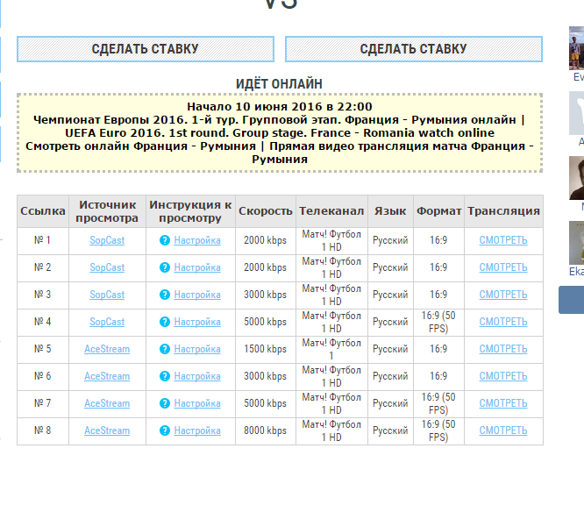The width and height of the screenshot is (584, 505).
Task: Click СМОТРЕТЬ for stream № 3
Action: point(503,295)
